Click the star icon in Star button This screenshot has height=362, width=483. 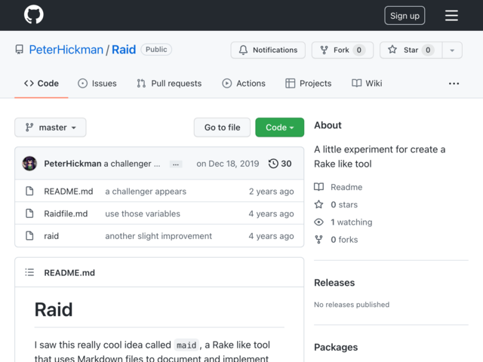pos(392,50)
